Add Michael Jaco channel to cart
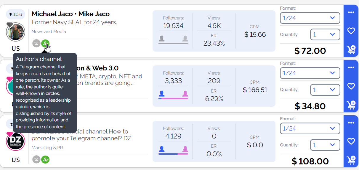359x170 pixels. point(351,49)
